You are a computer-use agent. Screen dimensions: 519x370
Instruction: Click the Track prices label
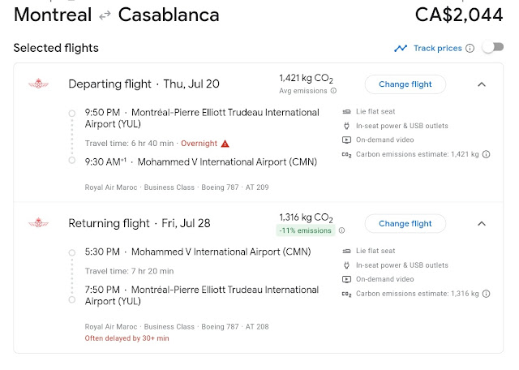click(437, 48)
